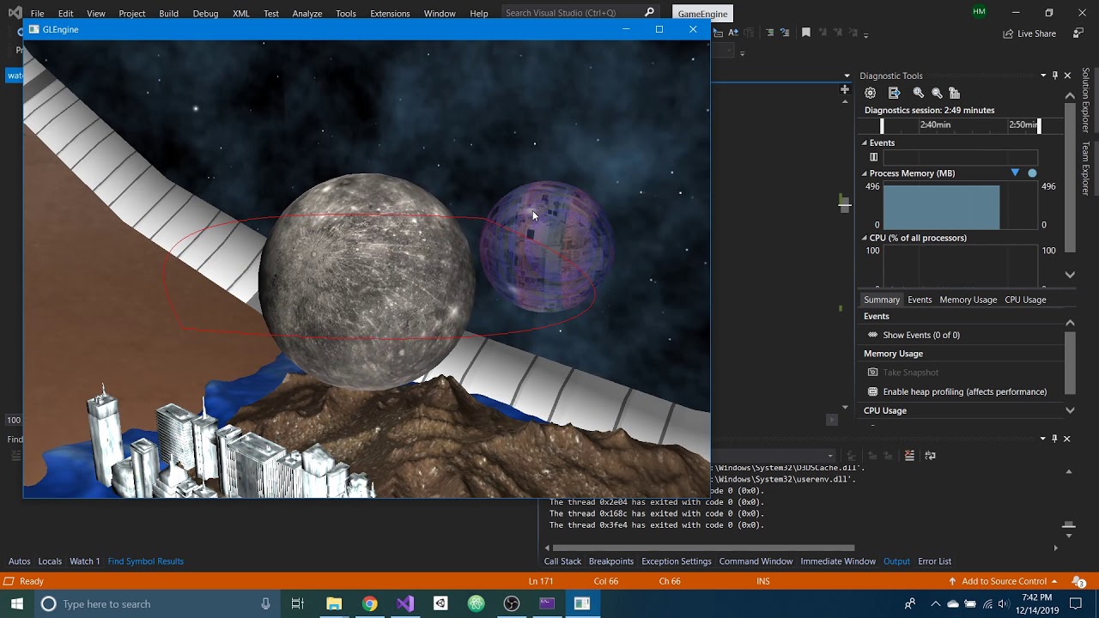Open the Team Explorer side tab
This screenshot has width=1099, height=618.
pyautogui.click(x=1085, y=169)
